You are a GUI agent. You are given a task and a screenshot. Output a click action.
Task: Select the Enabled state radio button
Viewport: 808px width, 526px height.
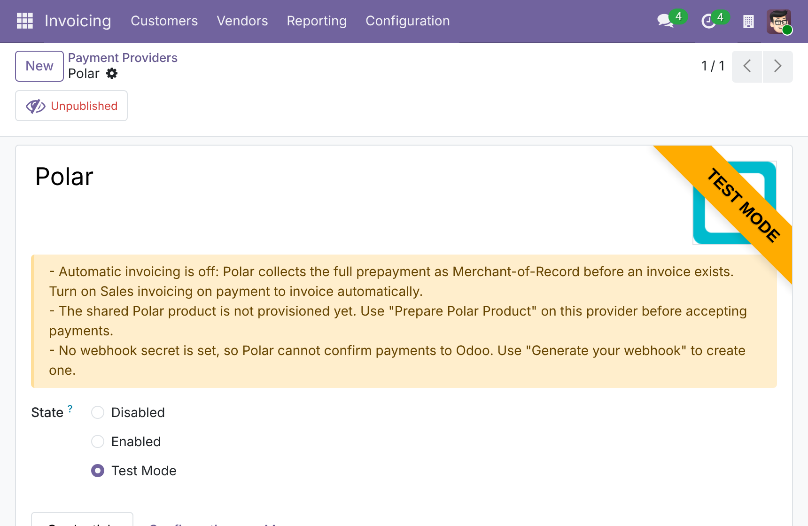pos(98,441)
